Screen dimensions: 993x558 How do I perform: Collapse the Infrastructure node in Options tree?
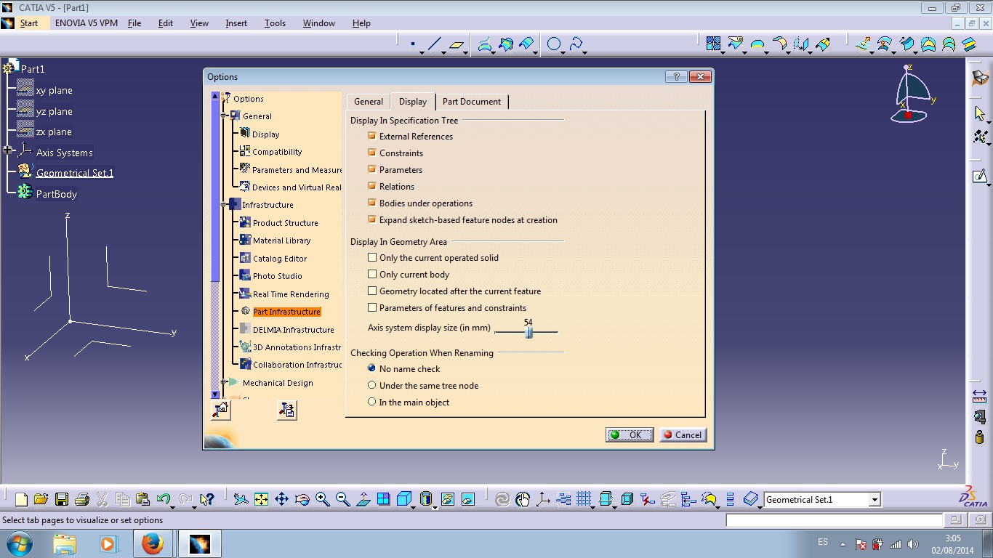point(224,205)
